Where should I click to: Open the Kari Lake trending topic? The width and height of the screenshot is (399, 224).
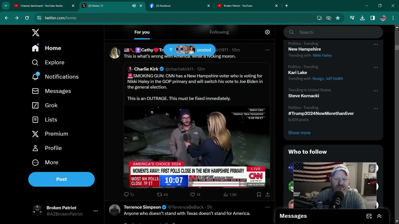coord(298,72)
